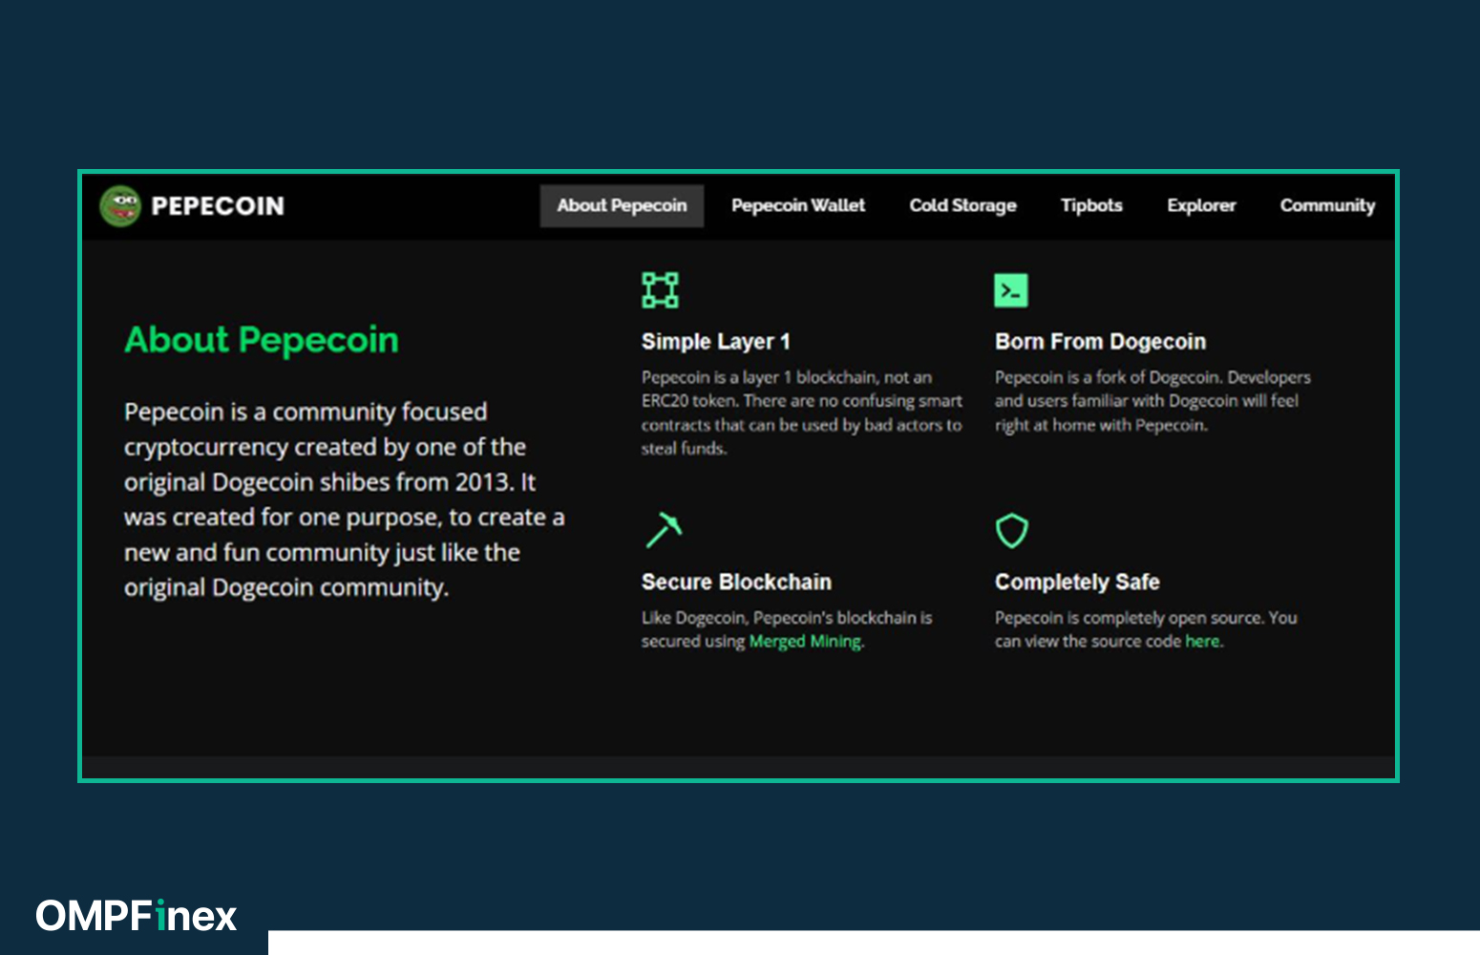Click the Pepecoin frog logo icon
This screenshot has width=1480, height=955.
click(120, 205)
